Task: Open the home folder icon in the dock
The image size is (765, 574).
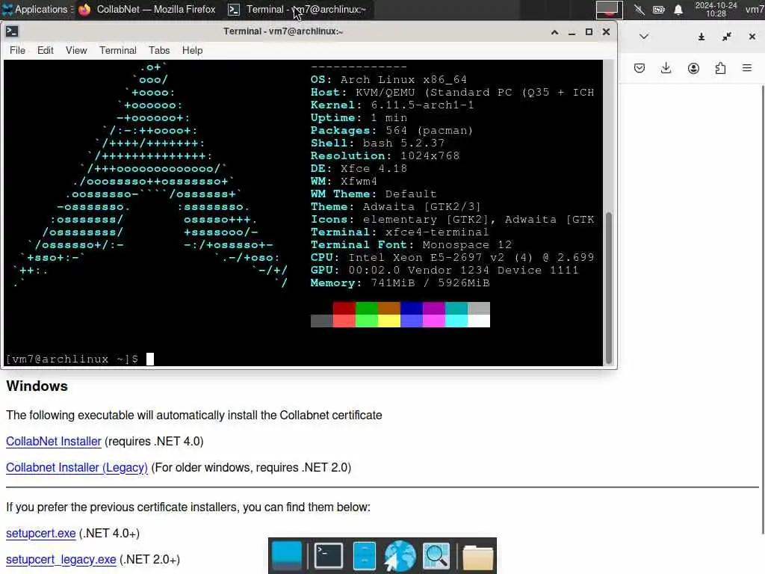Action: [x=477, y=556]
